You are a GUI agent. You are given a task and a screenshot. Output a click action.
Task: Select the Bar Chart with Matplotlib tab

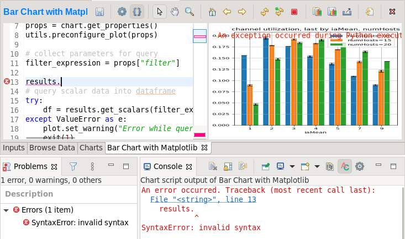tap(152, 148)
